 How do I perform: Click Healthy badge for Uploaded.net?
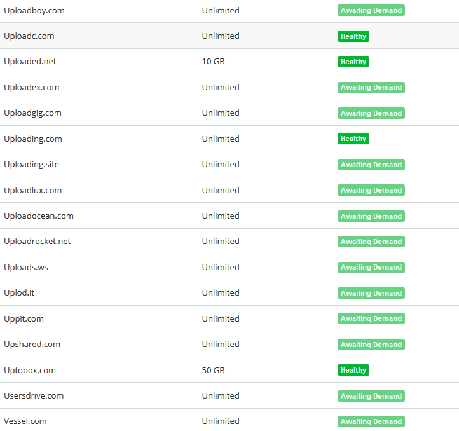(x=353, y=62)
